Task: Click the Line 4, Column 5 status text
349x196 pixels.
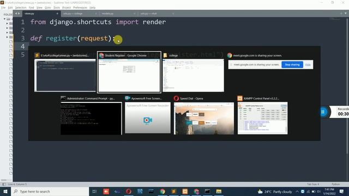Action: coord(17,184)
